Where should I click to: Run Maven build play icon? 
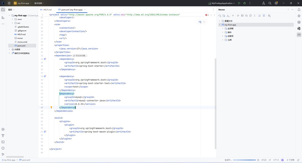238,16
